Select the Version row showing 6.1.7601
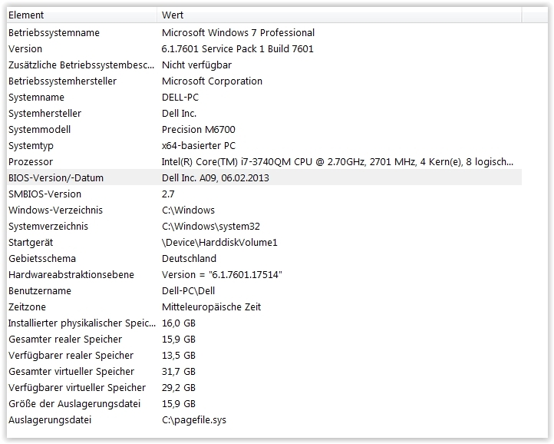This screenshot has height=444, width=554. [264, 49]
